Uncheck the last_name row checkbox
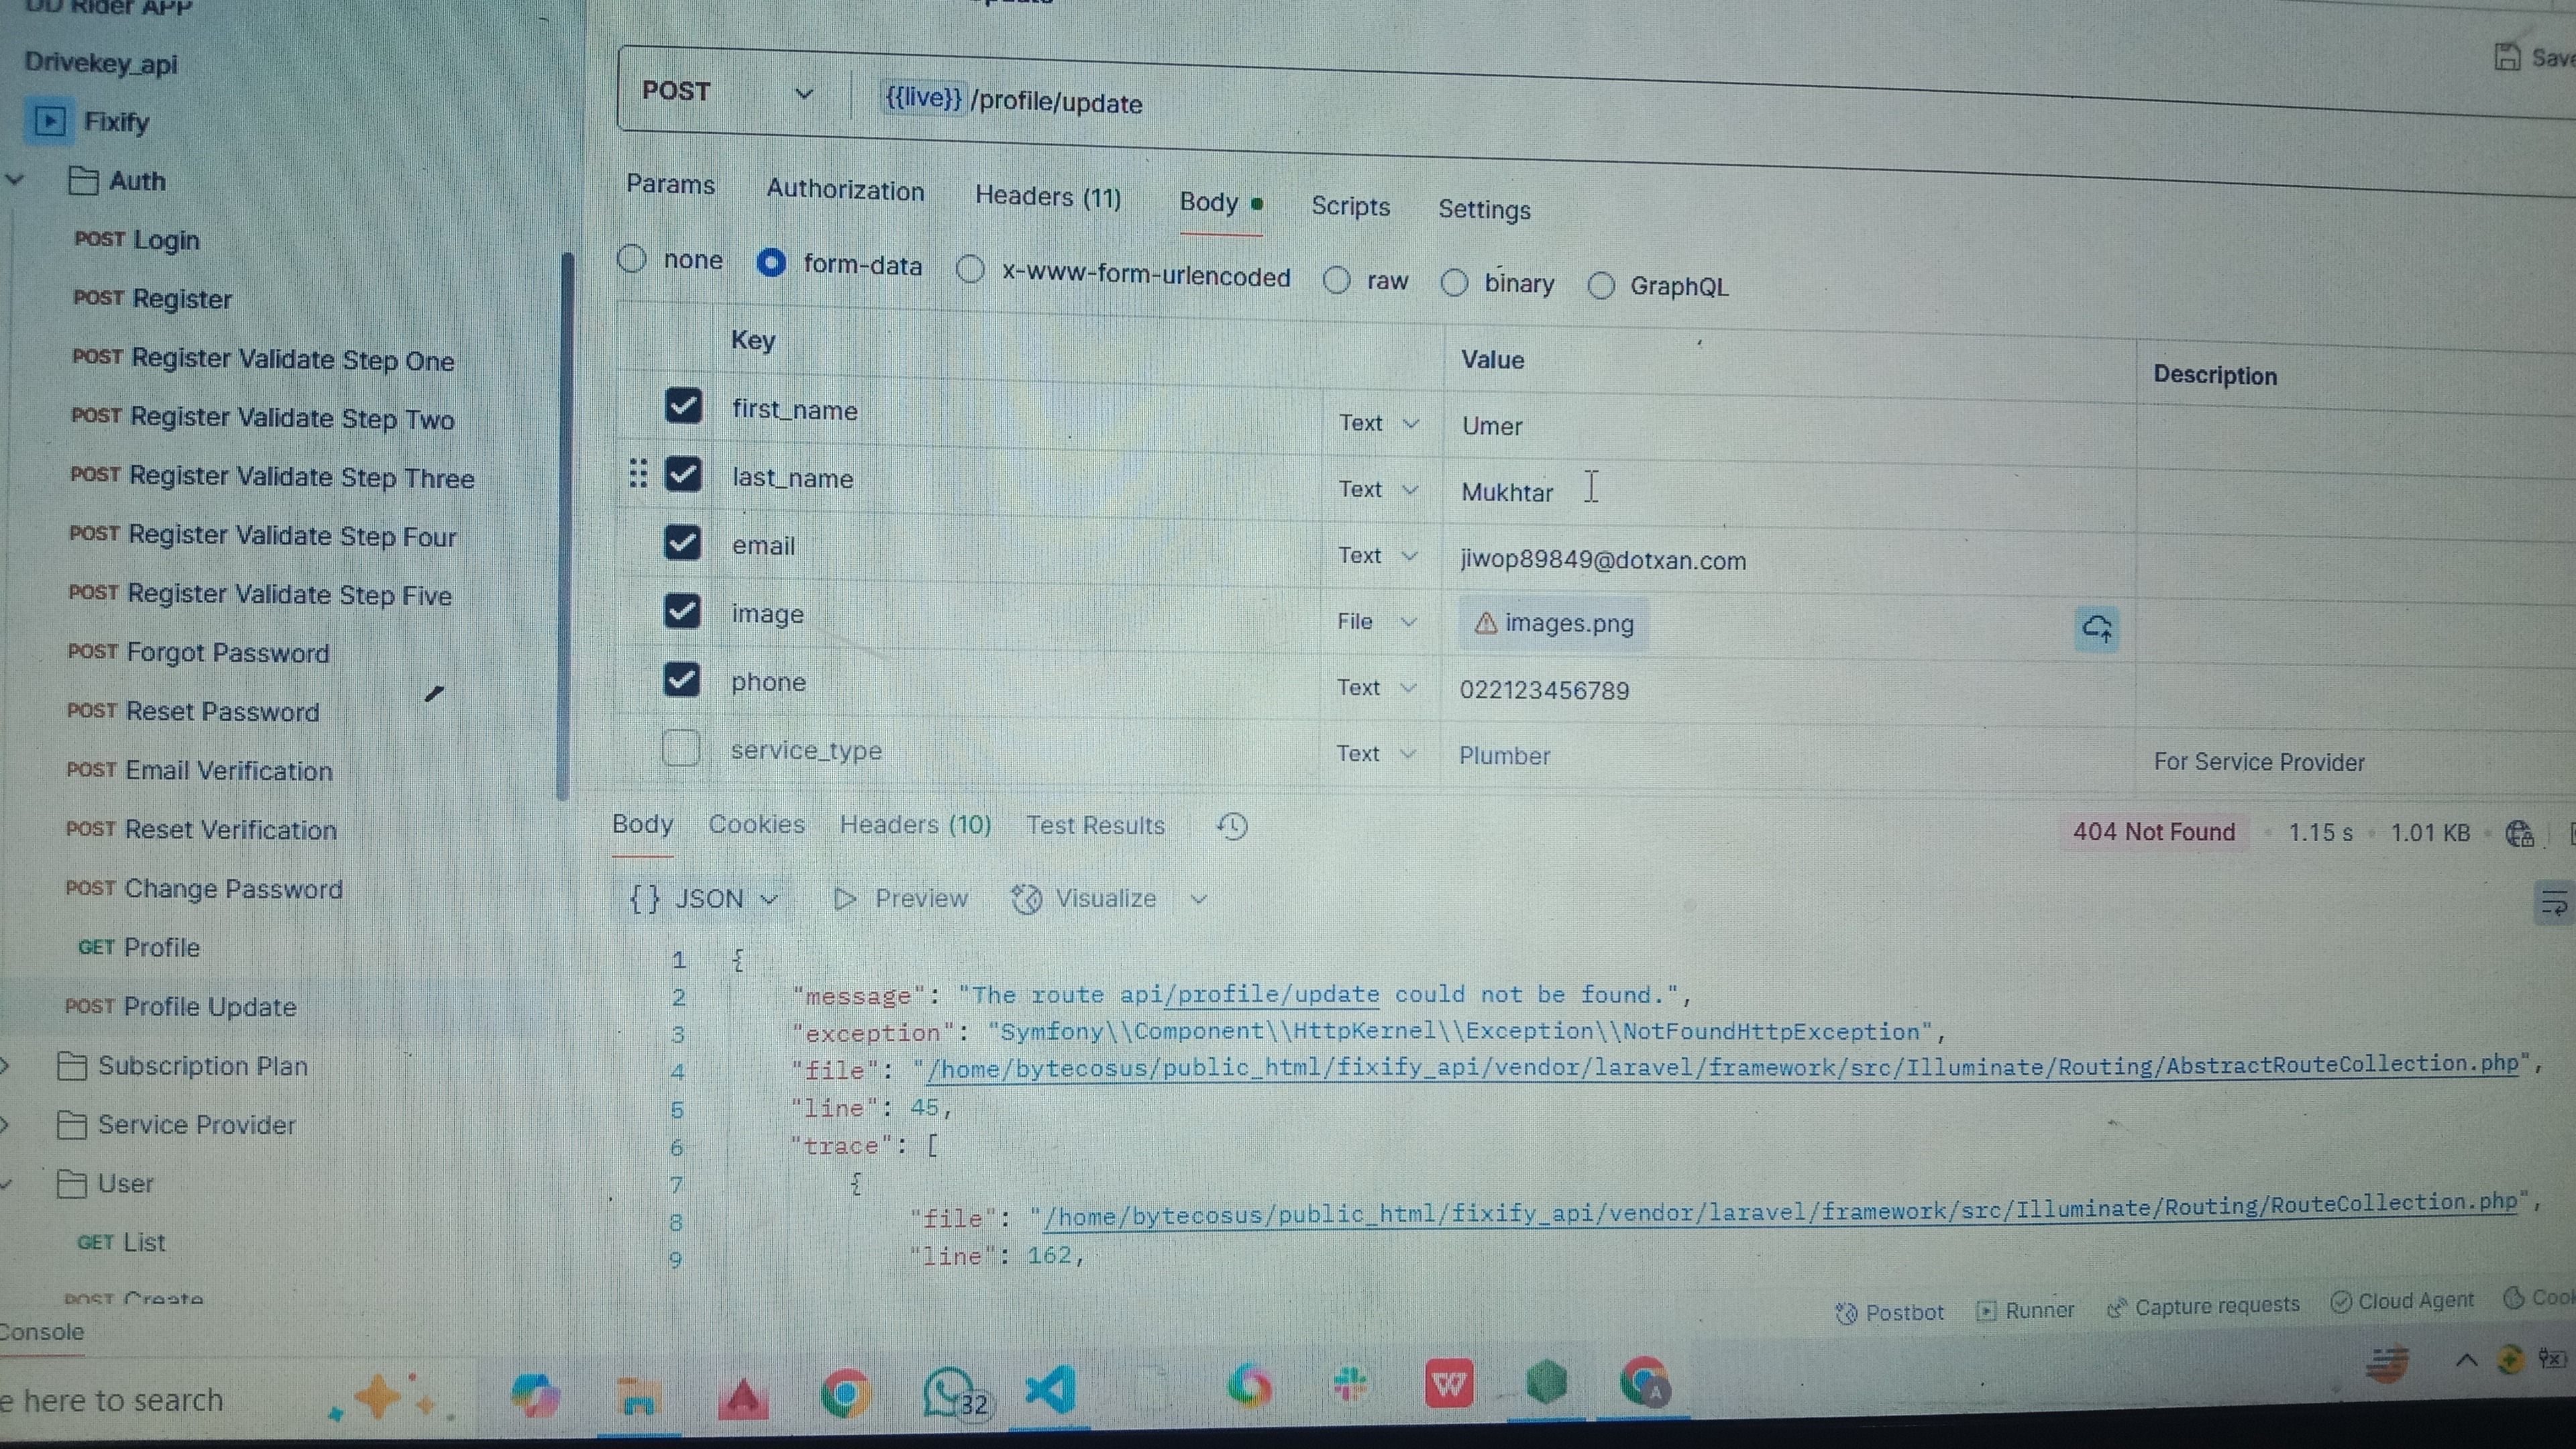Image resolution: width=2576 pixels, height=1449 pixels. coord(683,474)
